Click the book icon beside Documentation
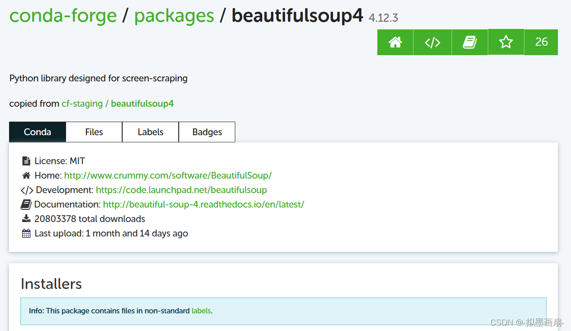This screenshot has height=331, width=571. (x=26, y=204)
